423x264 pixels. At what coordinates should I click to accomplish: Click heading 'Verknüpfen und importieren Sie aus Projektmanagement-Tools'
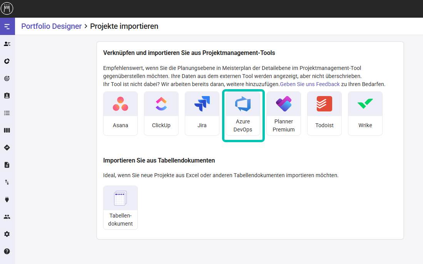[x=189, y=53]
